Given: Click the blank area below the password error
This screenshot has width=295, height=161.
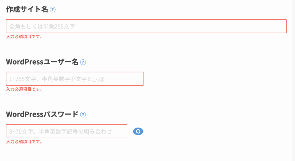Looking at the screenshot, I should pyautogui.click(x=144, y=153).
